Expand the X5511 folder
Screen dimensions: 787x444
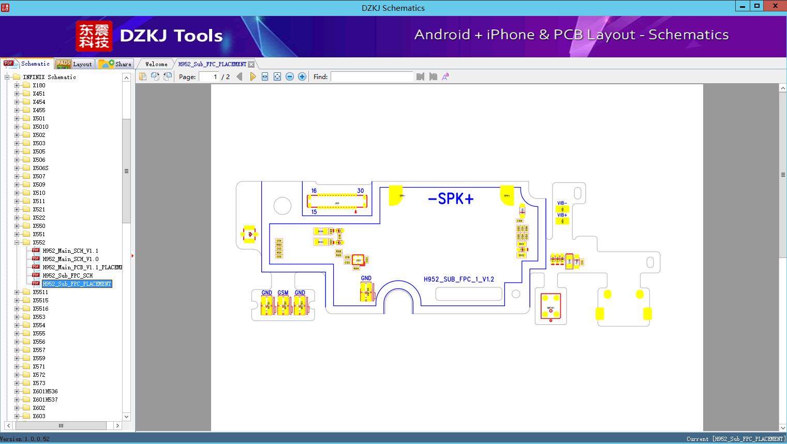click(17, 292)
